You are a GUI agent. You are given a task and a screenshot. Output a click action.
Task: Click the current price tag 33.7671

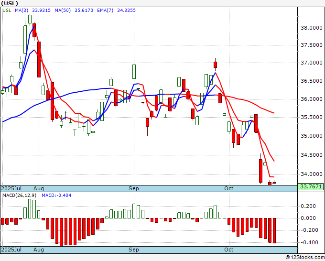(x=311, y=186)
